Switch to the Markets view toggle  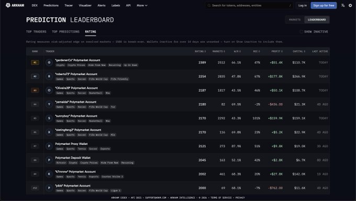tap(295, 20)
